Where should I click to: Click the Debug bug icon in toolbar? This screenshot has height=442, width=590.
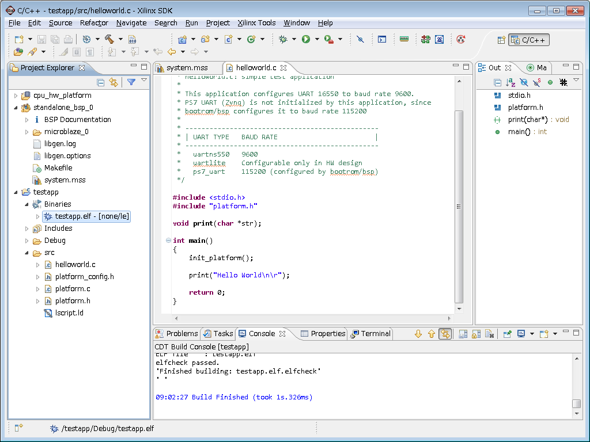tap(283, 39)
